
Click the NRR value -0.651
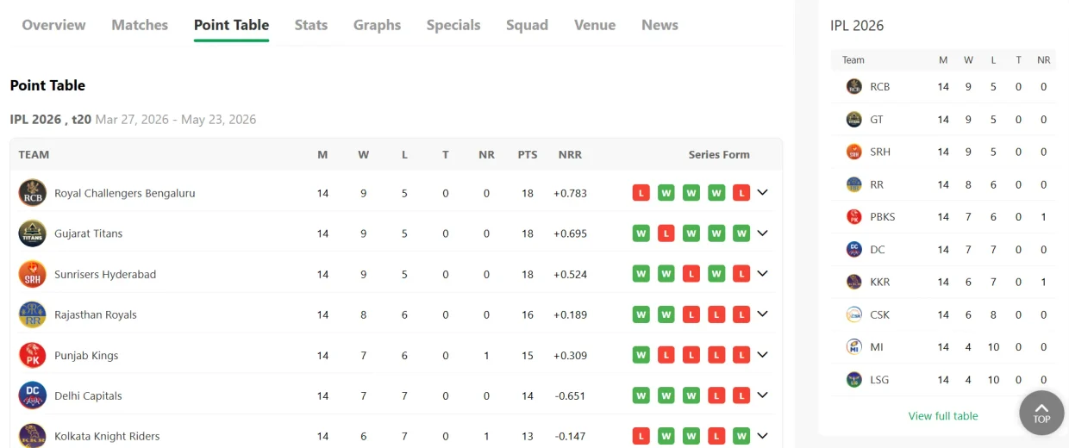[570, 395]
